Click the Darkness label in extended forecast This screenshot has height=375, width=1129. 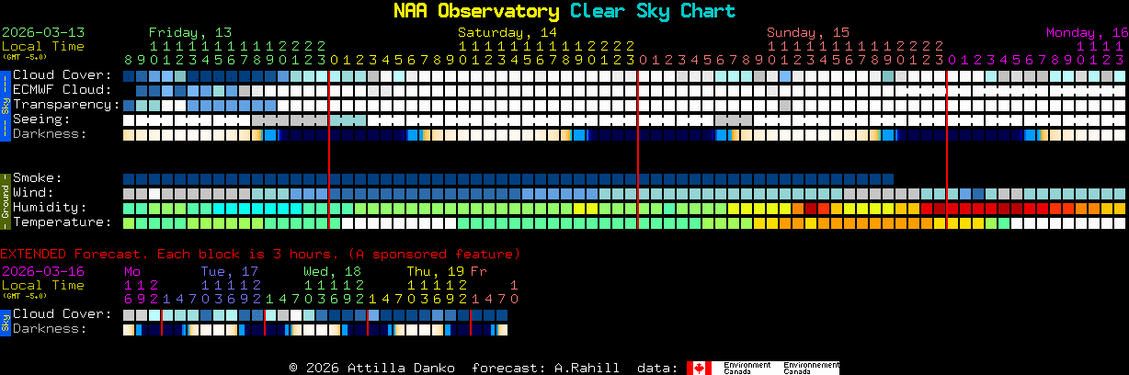tap(50, 329)
